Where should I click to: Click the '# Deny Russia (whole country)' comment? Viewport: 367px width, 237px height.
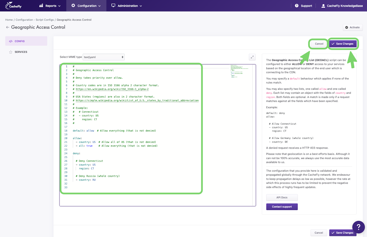pyautogui.click(x=98, y=176)
